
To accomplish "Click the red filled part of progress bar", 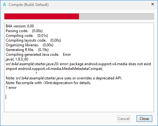I will (x=42, y=16).
